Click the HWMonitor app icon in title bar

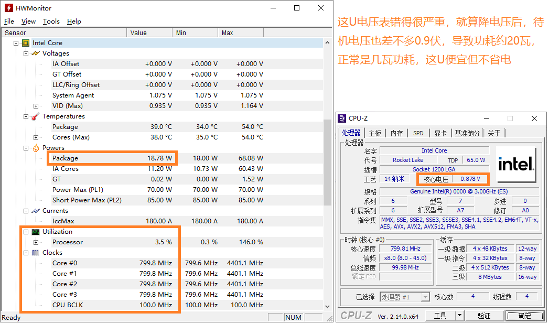coord(9,8)
